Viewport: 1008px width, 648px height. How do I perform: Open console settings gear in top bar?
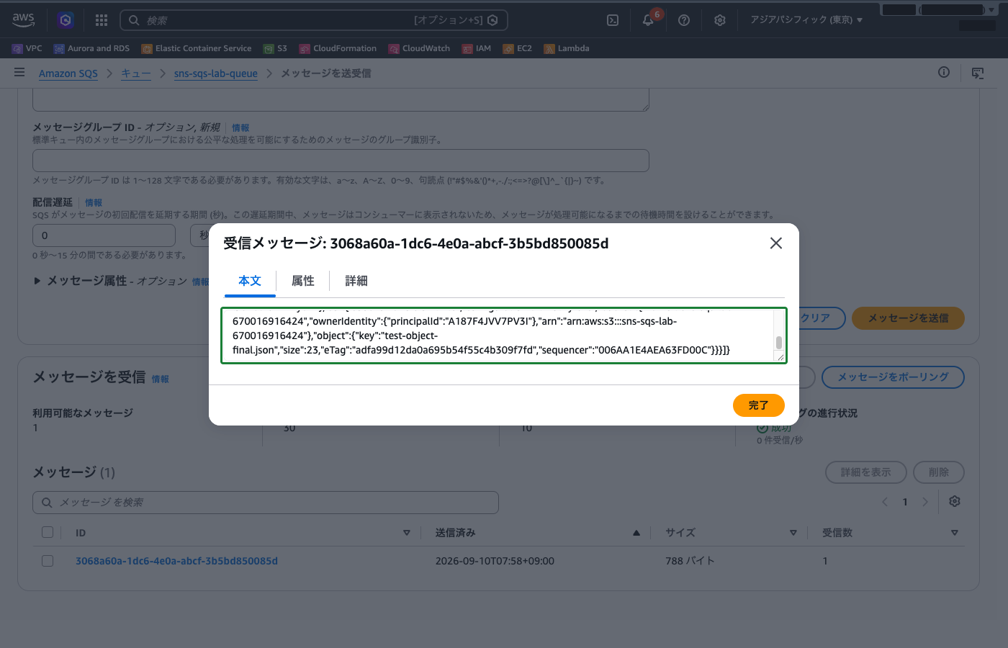(x=720, y=20)
